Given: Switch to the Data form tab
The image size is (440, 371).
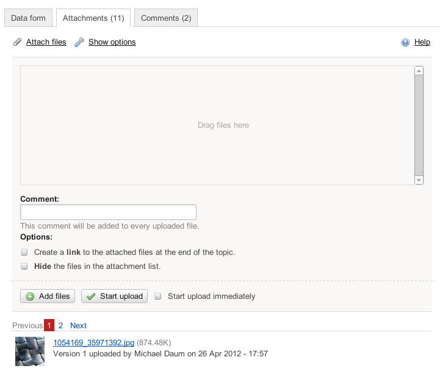Looking at the screenshot, I should pos(29,18).
